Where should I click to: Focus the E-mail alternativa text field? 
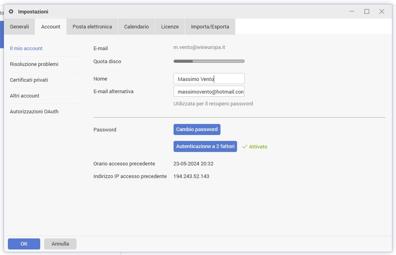coord(209,92)
